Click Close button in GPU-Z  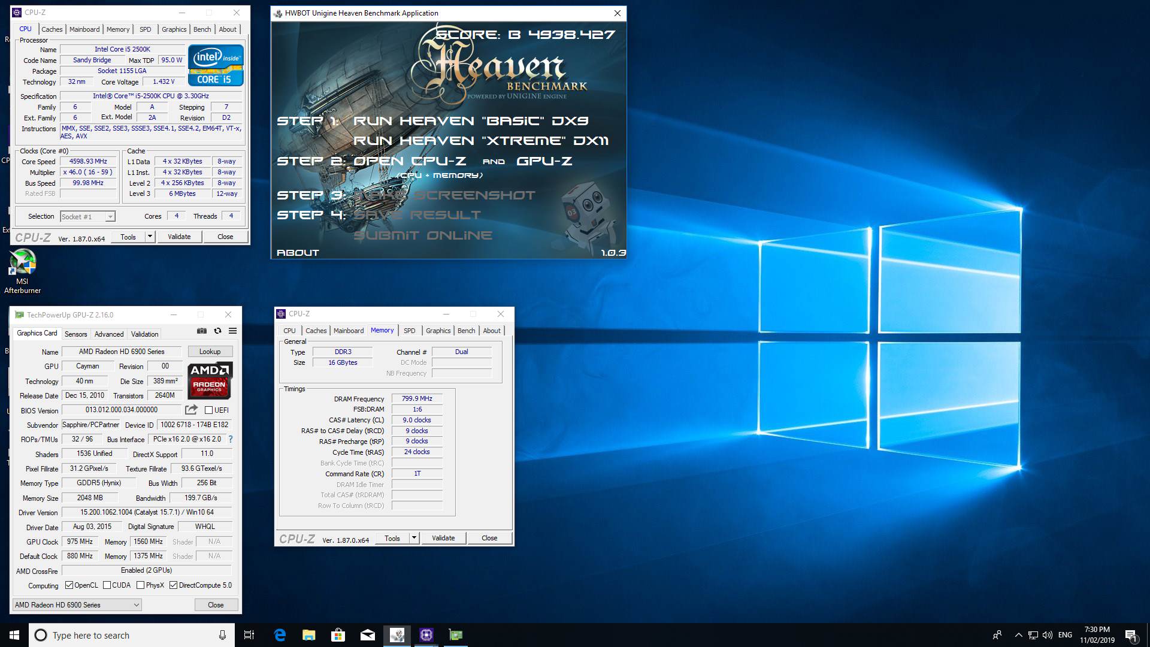216,605
